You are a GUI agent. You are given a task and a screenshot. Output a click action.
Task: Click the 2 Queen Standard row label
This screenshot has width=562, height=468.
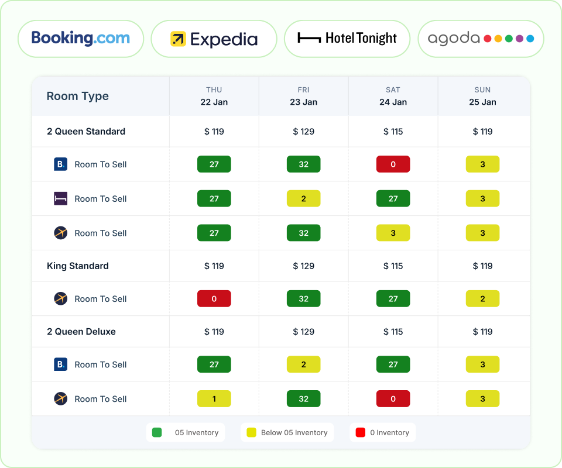point(86,132)
